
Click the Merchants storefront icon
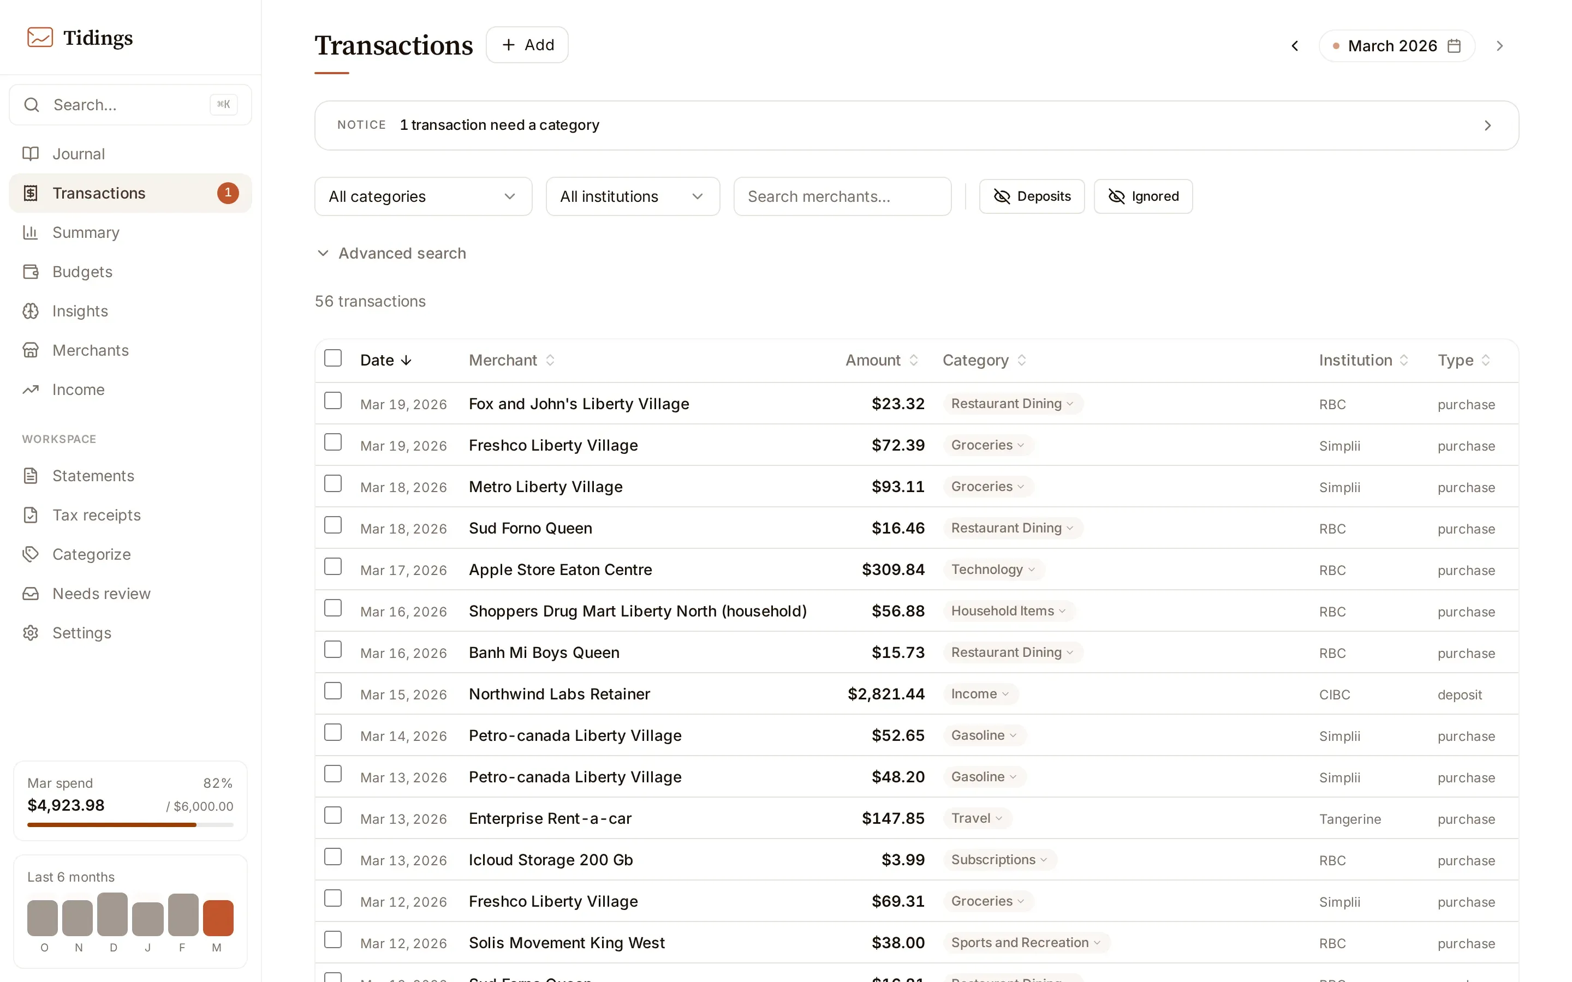pos(31,350)
